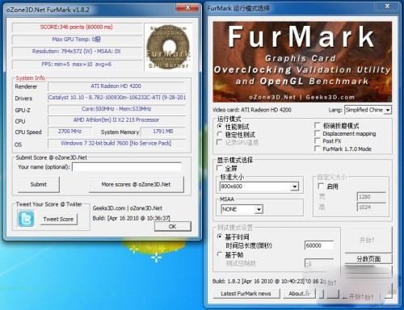
Task: Click the About button
Action: tap(299, 294)
